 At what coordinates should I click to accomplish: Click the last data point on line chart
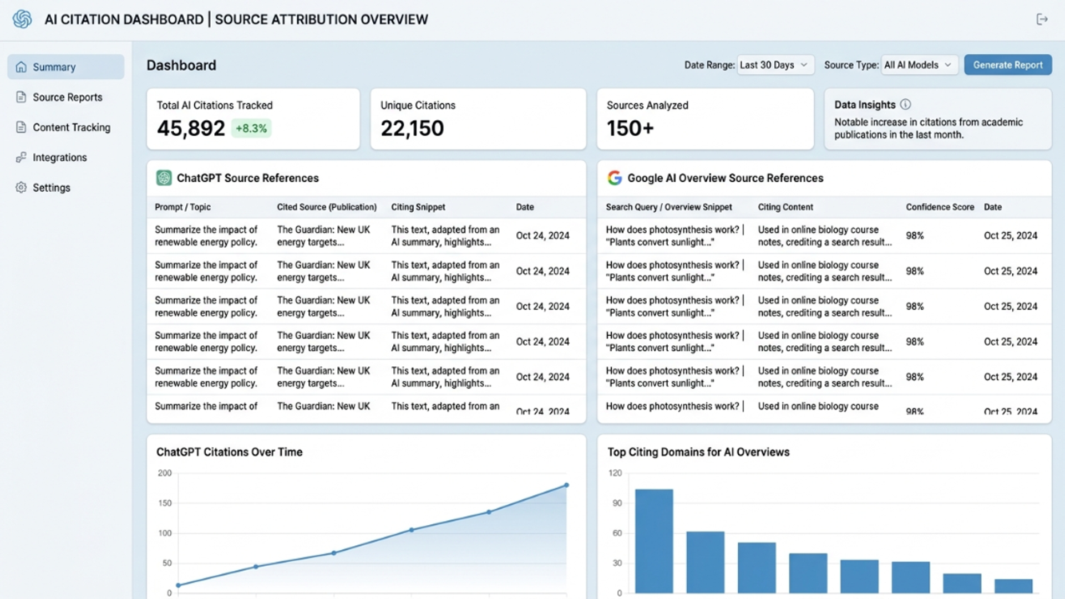tap(566, 485)
